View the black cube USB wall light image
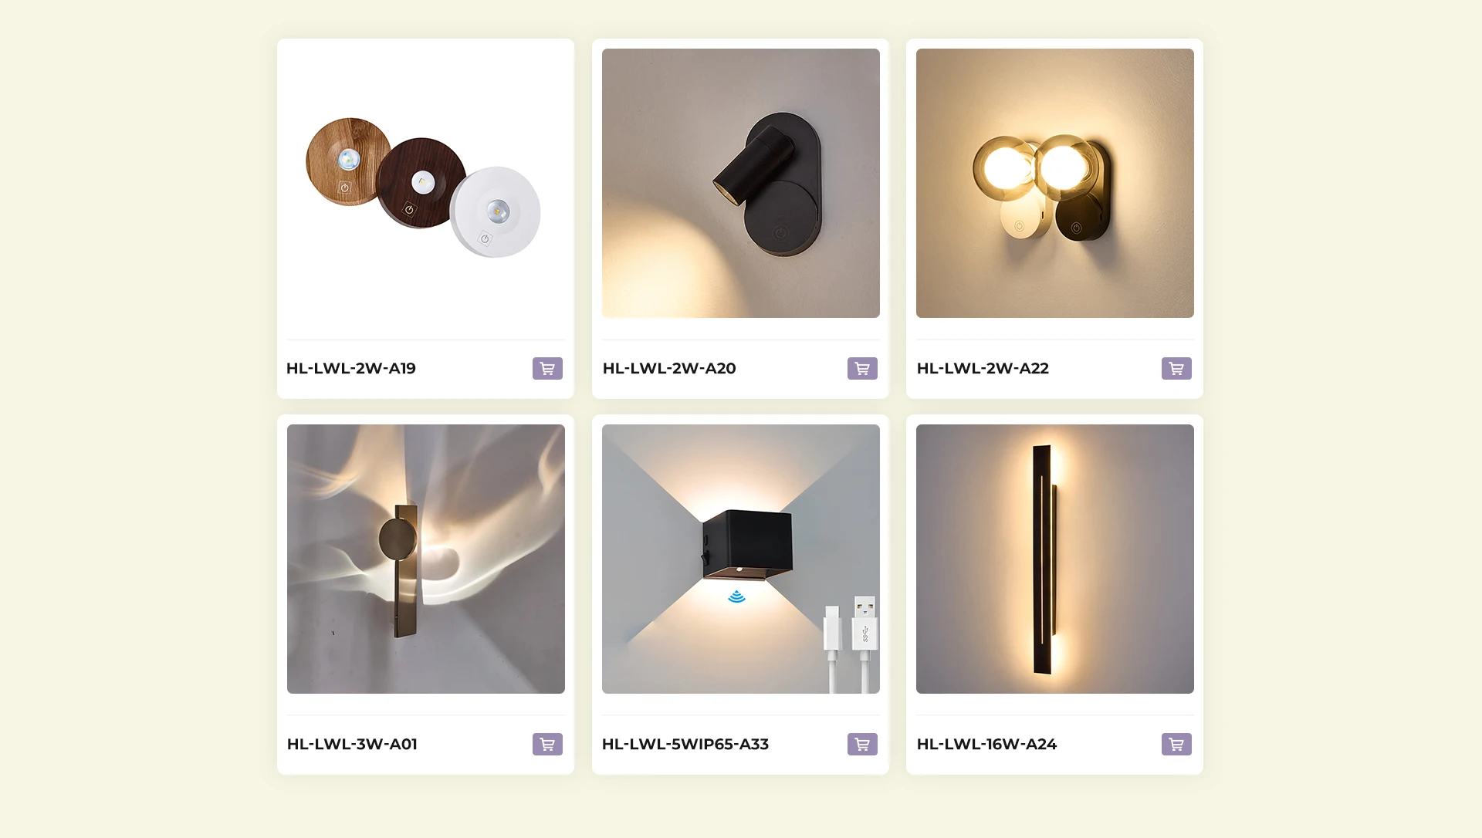Viewport: 1482px width, 838px height. [x=741, y=559]
